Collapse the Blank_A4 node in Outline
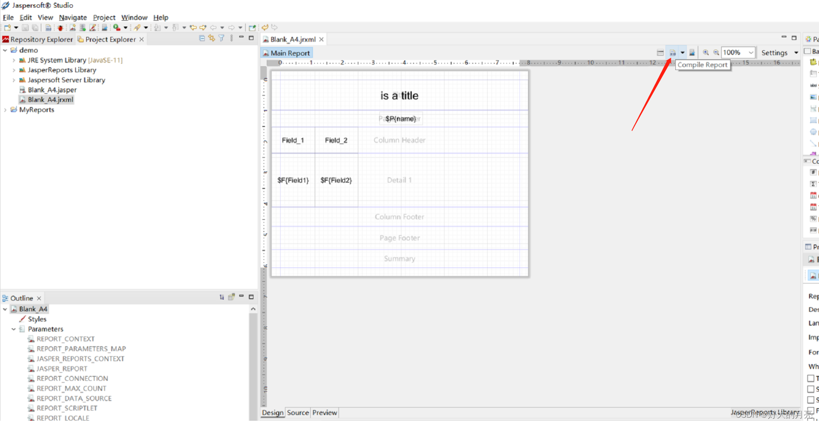The height and width of the screenshot is (423, 819). 5,309
